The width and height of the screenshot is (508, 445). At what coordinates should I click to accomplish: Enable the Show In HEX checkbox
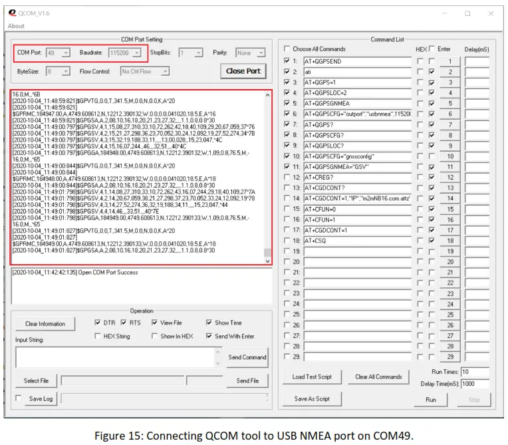point(154,336)
